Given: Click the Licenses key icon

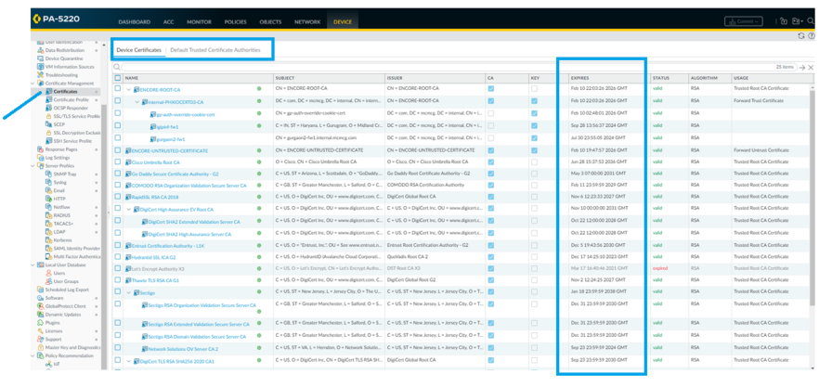Looking at the screenshot, I should tap(40, 330).
